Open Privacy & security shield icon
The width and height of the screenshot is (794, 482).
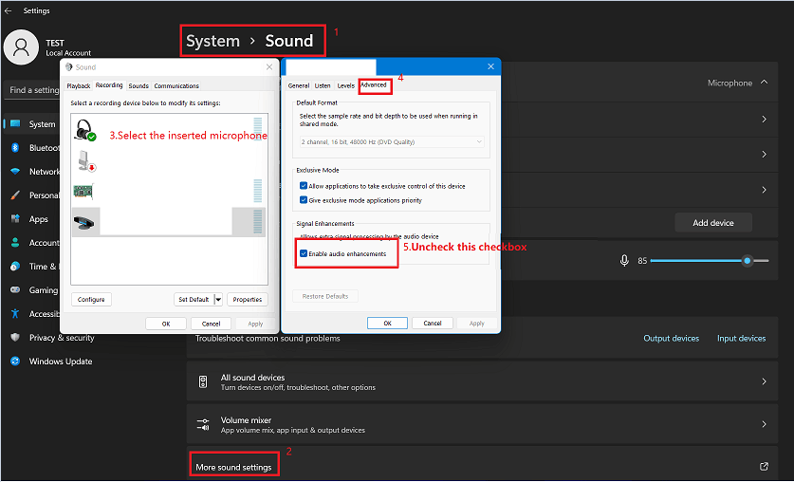[x=15, y=337]
